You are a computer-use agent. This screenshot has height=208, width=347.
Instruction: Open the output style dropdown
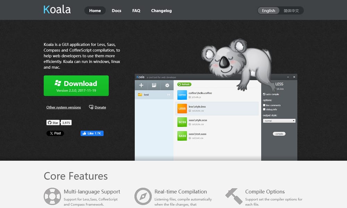(x=279, y=121)
